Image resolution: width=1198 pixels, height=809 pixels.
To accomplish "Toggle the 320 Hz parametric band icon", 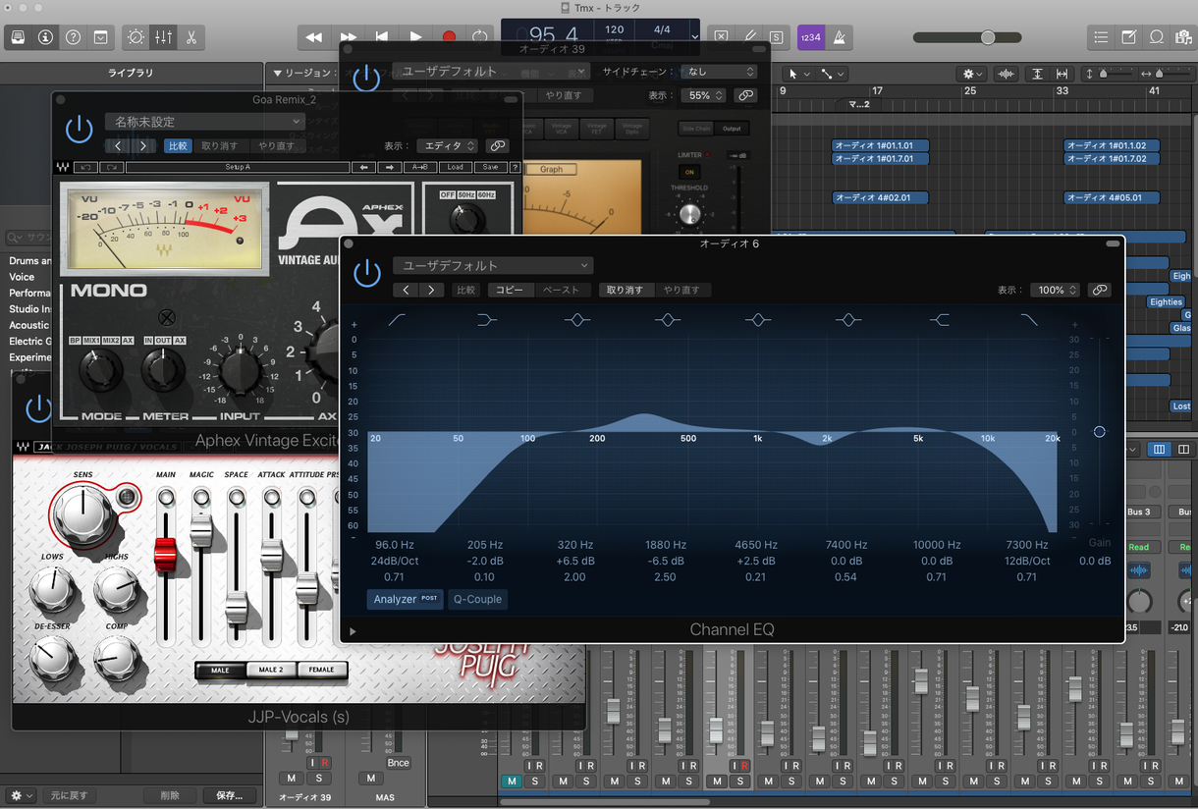I will click(576, 320).
